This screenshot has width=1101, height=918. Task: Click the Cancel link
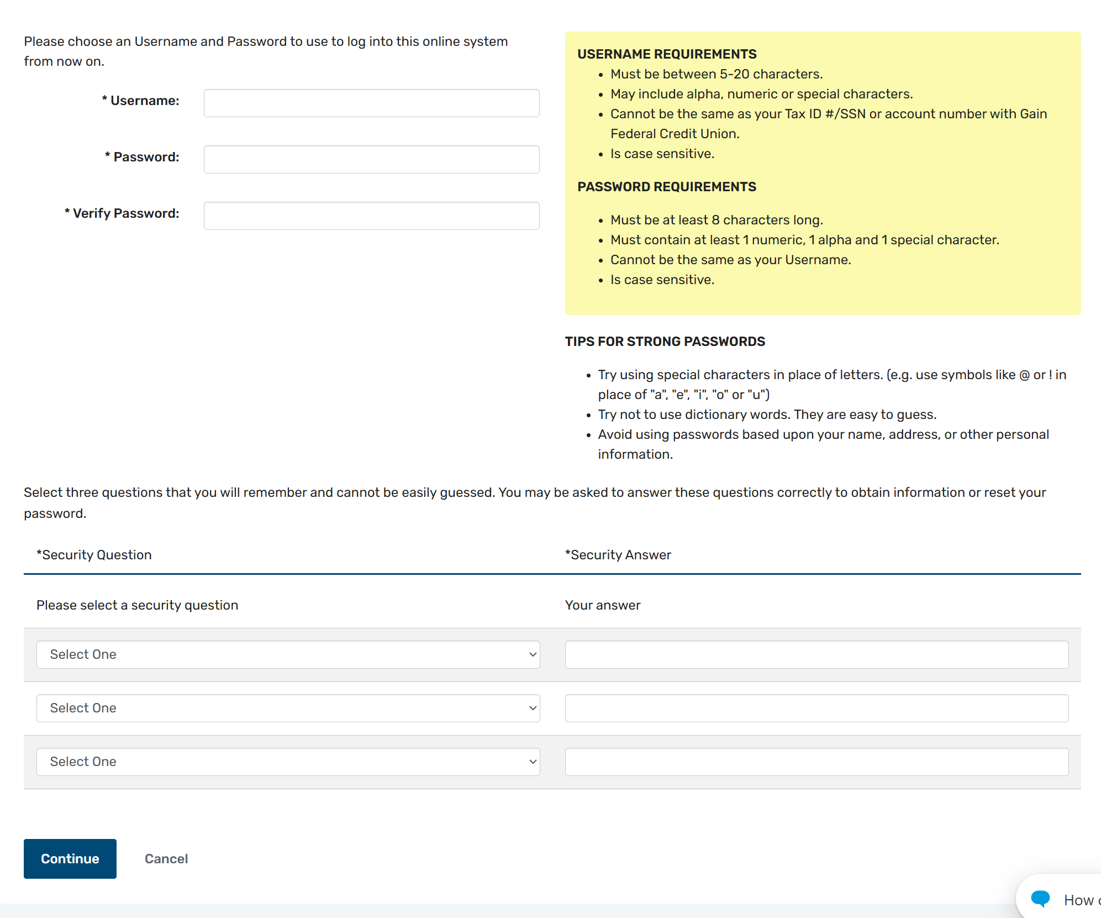pos(166,858)
